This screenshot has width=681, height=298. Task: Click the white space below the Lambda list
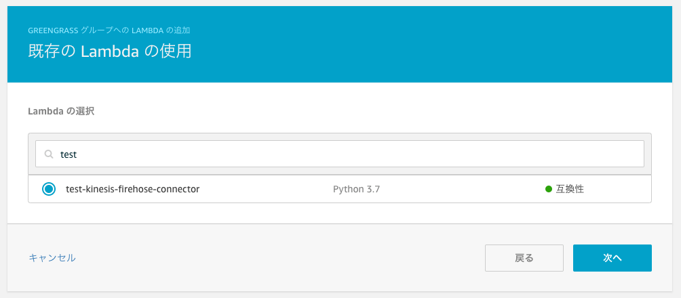[x=340, y=213]
